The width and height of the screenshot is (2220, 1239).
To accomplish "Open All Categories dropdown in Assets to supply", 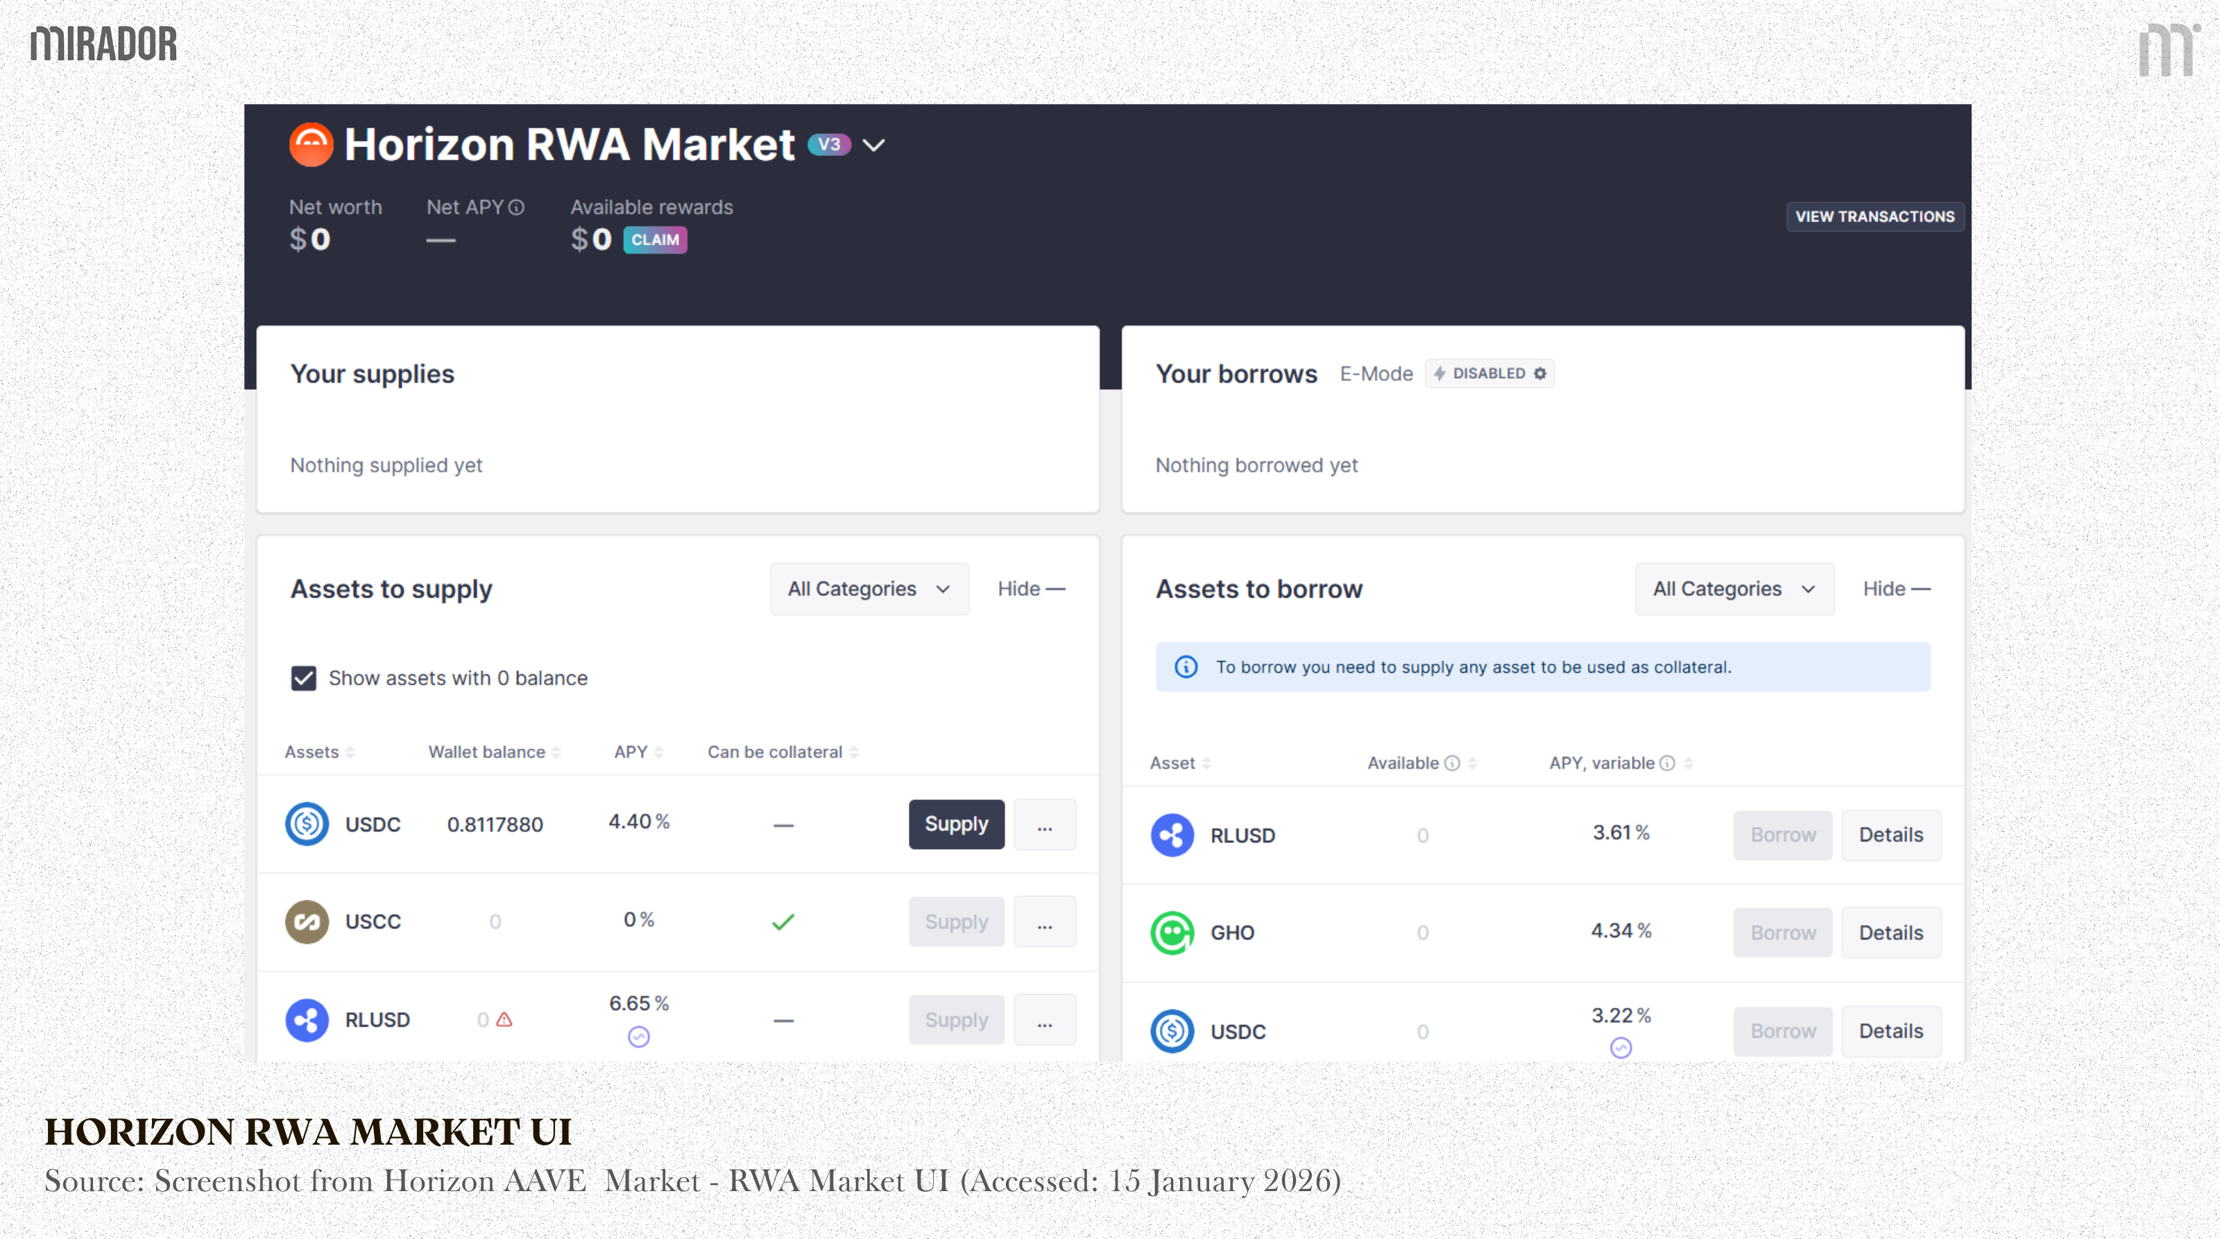I will 869,588.
